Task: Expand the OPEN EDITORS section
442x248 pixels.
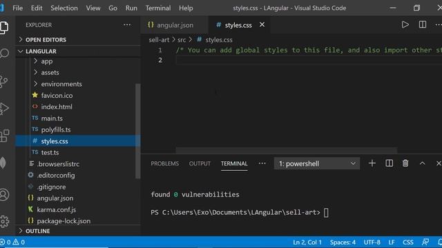Action: click(x=78, y=40)
